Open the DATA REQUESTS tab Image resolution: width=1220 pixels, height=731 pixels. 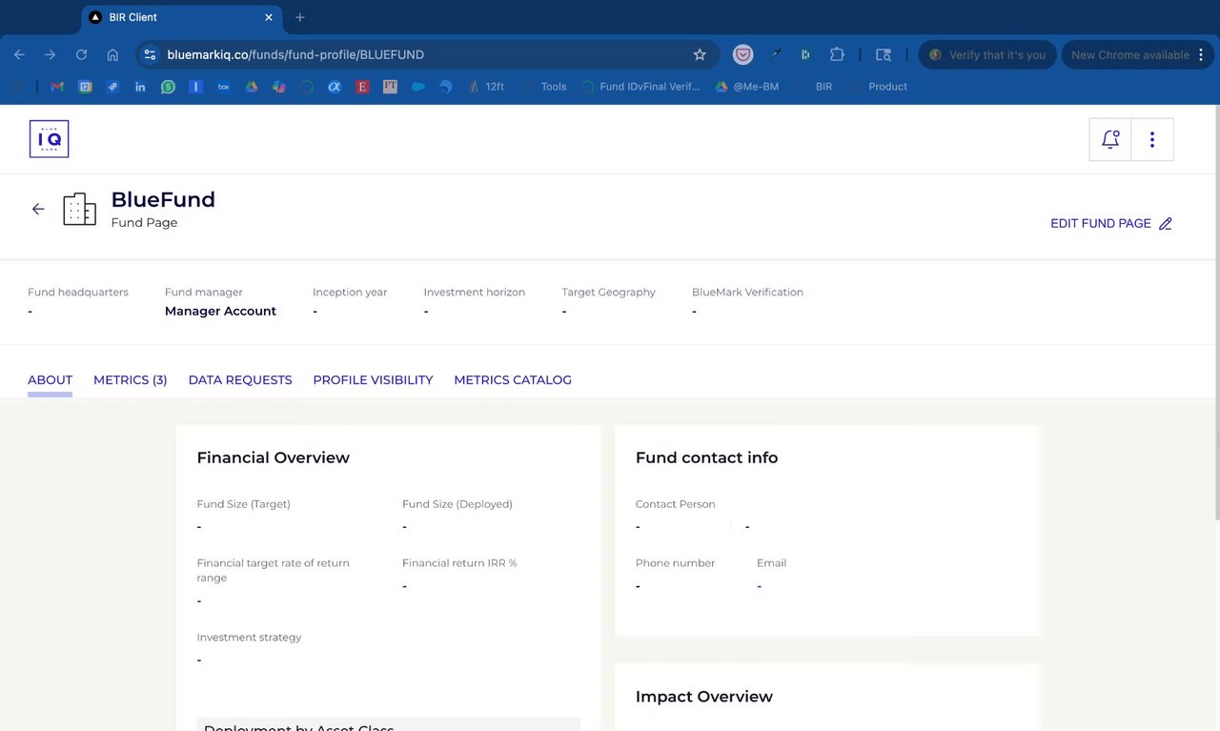tap(240, 379)
